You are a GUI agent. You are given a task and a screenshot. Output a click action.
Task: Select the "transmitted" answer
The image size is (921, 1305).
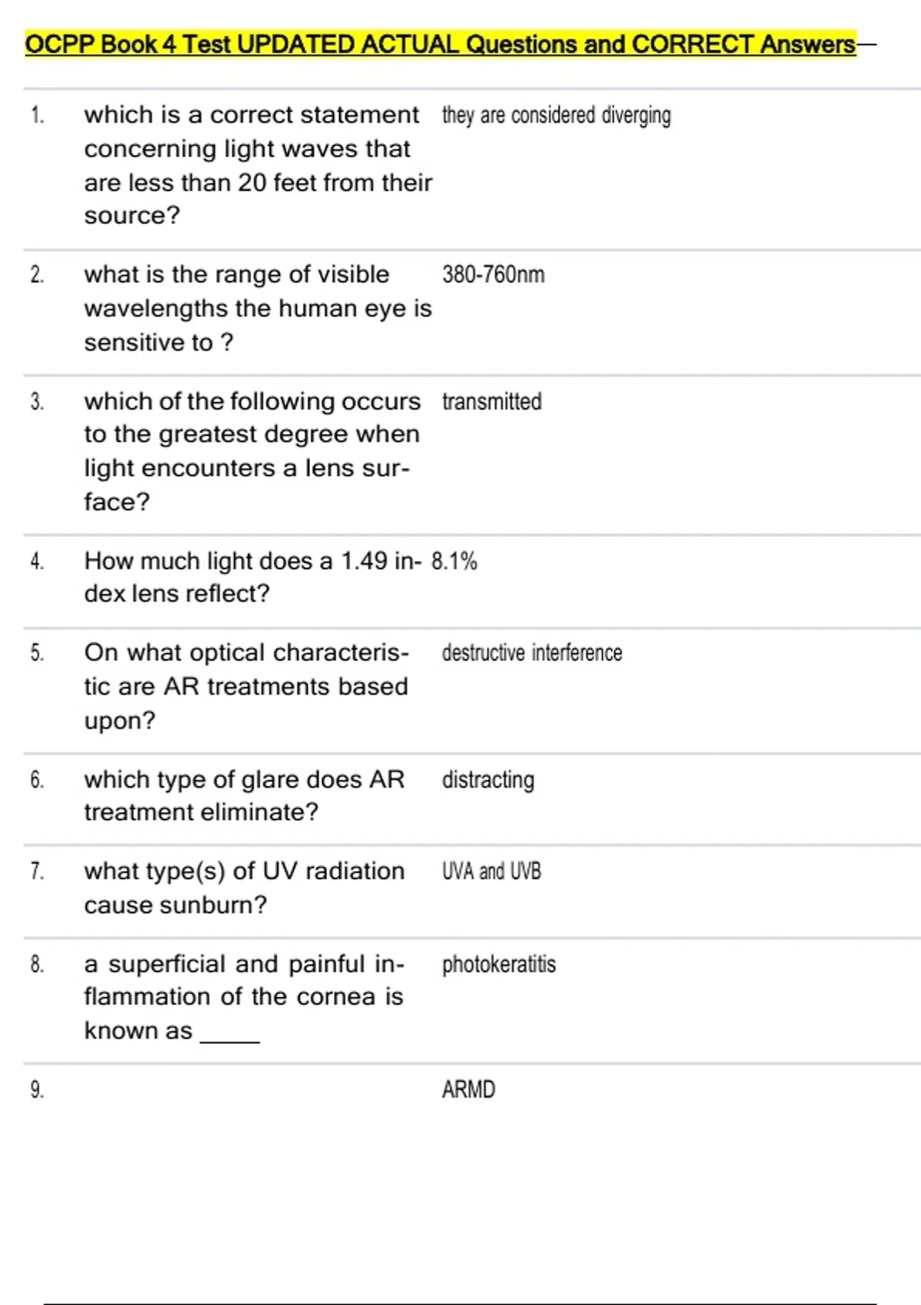[x=492, y=401]
